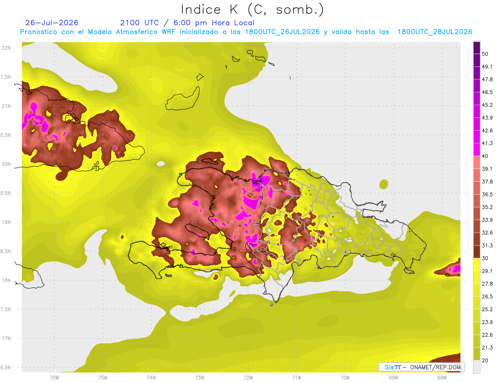Pick the dark purple swatch above the 50 label
This screenshot has width=496, height=383.
click(477, 48)
